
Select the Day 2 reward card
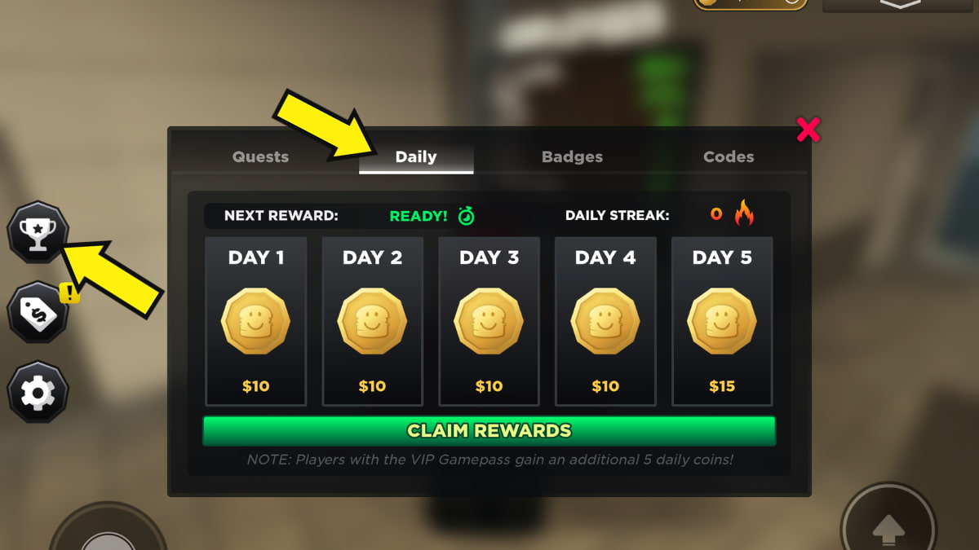point(373,321)
